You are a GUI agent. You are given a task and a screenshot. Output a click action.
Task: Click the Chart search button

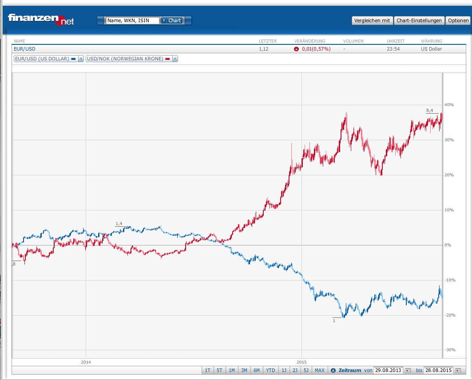tap(172, 20)
